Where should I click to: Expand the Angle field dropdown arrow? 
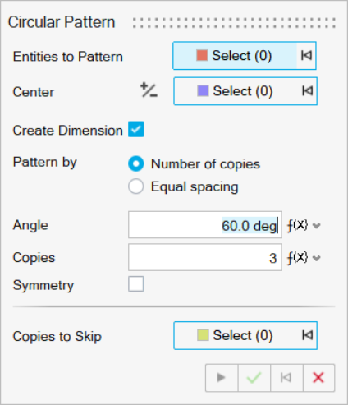point(317,226)
